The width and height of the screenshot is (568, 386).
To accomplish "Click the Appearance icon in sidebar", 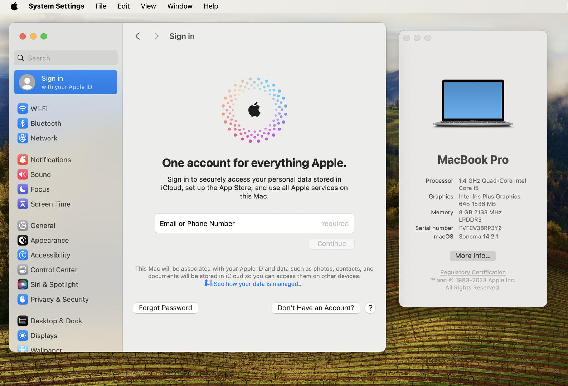I will tap(23, 240).
